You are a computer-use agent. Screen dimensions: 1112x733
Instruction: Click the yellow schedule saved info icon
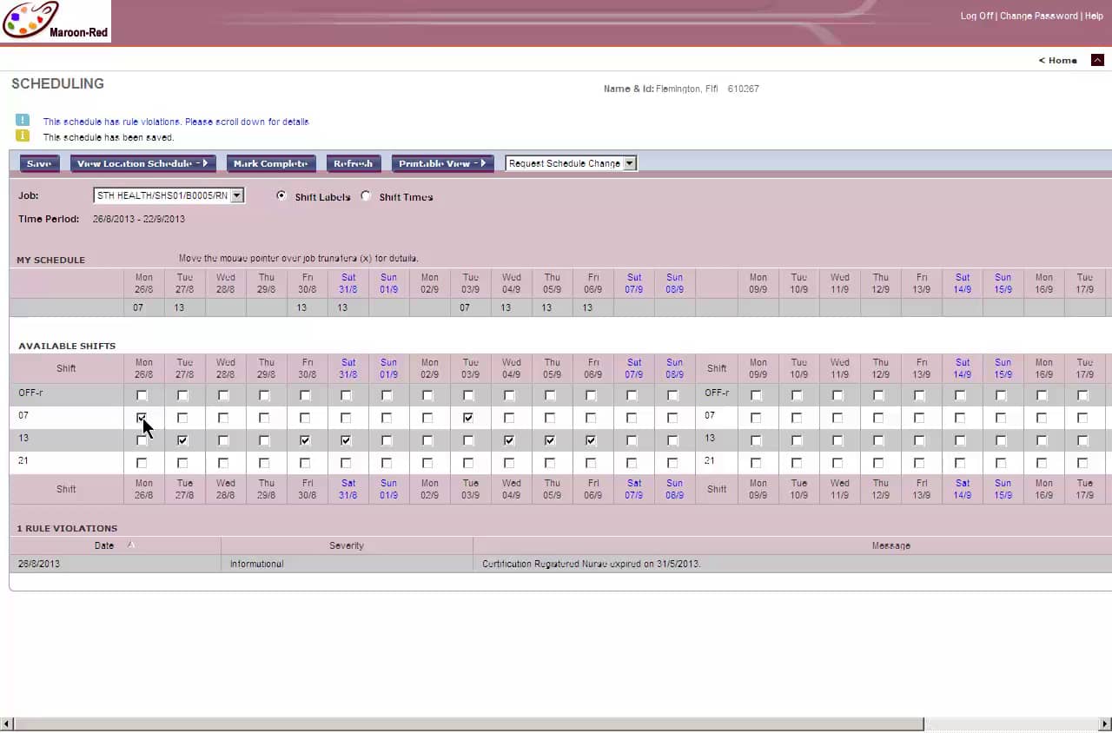tap(23, 136)
